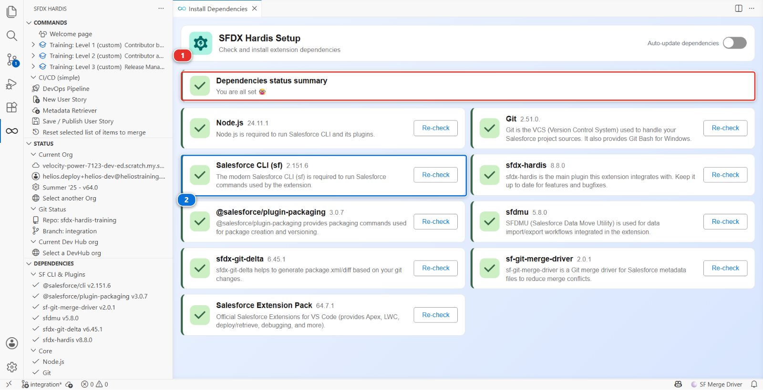Viewport: 763px width, 390px height.
Task: Open the remote window icon in the status bar
Action: [x=9, y=384]
